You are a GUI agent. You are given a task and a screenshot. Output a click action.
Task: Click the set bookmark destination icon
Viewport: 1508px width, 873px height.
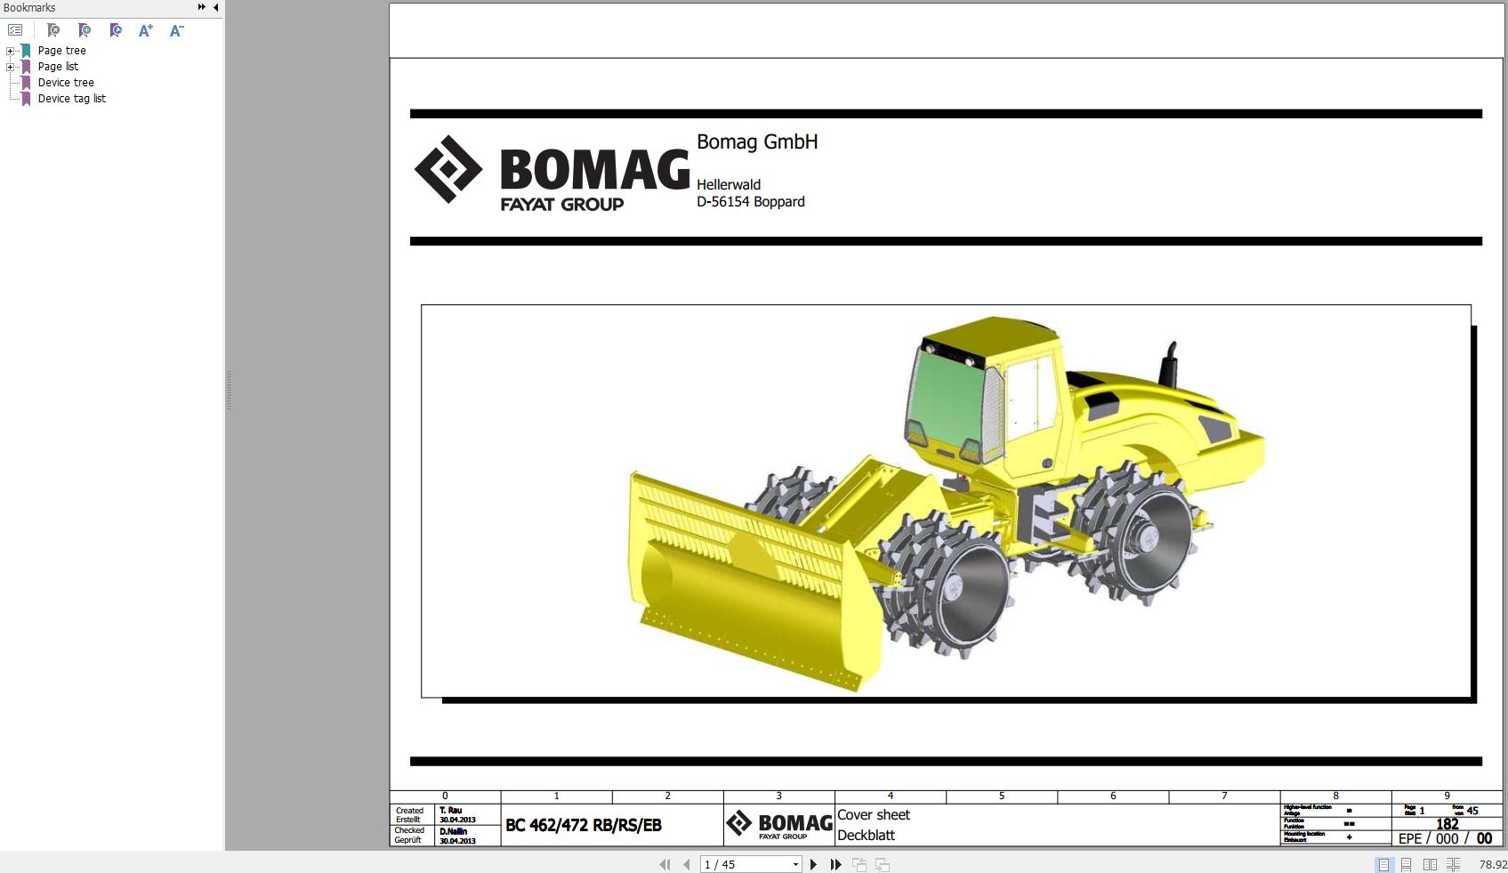point(116,30)
